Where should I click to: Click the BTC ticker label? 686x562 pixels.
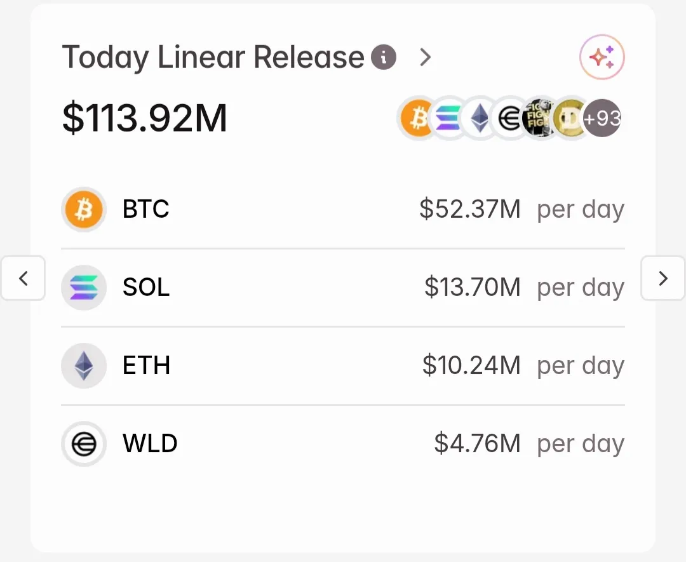146,210
